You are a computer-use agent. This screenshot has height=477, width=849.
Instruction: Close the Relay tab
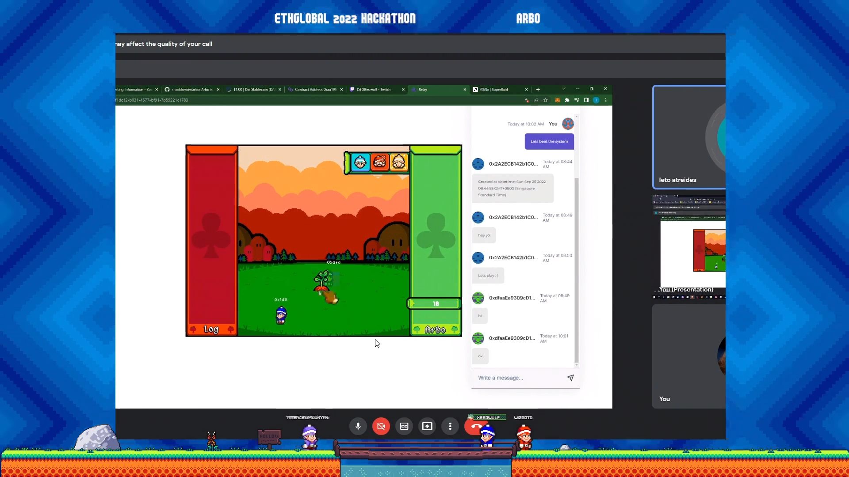[x=465, y=89]
